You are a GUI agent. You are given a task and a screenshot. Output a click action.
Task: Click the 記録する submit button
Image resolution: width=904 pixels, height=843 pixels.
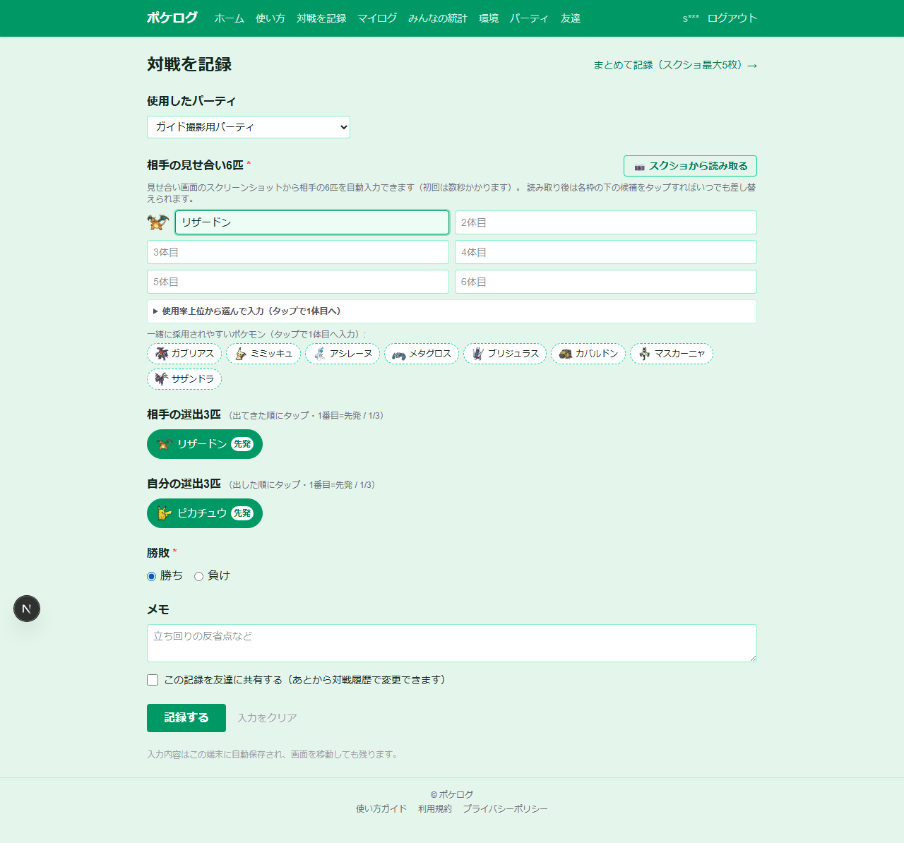coord(186,718)
